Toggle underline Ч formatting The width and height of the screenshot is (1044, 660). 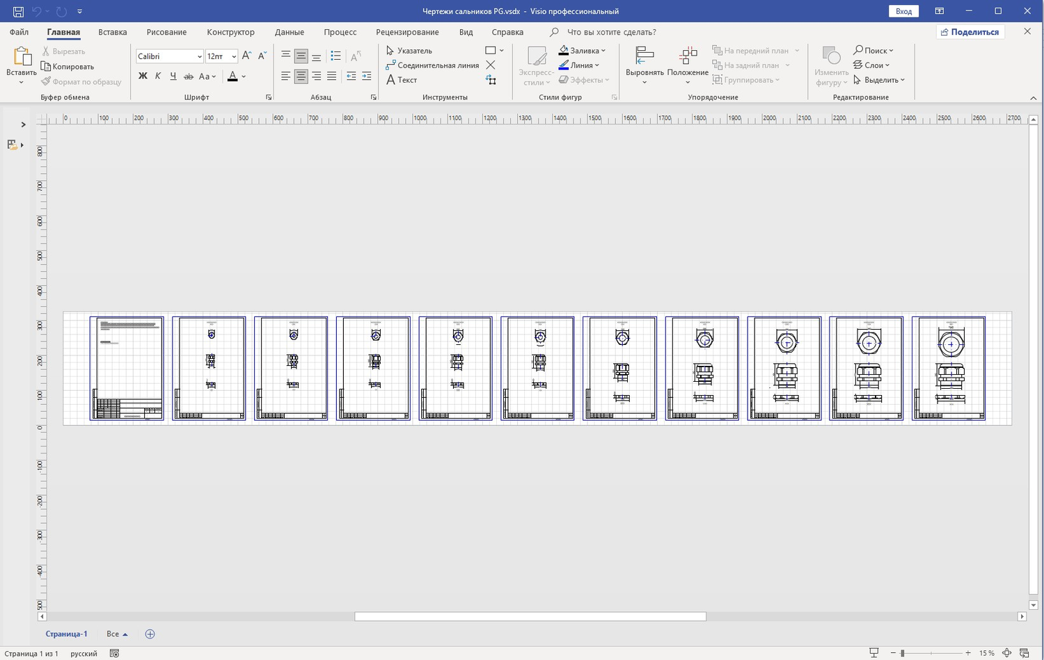173,77
